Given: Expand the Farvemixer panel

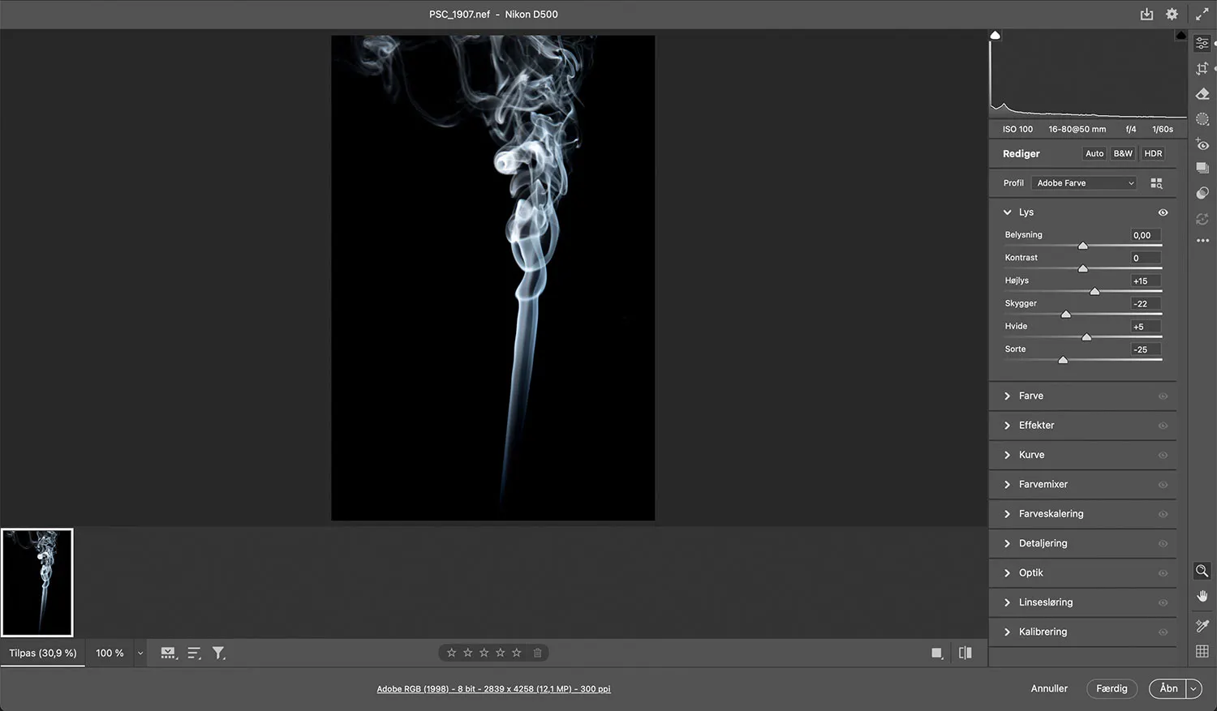Looking at the screenshot, I should pyautogui.click(x=1043, y=485).
